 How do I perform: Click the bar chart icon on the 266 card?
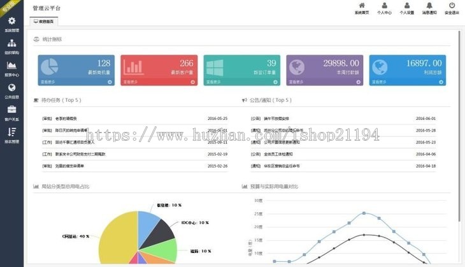[133, 67]
